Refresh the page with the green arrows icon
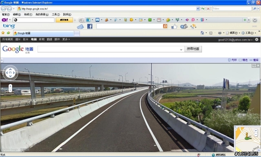 [203, 9]
